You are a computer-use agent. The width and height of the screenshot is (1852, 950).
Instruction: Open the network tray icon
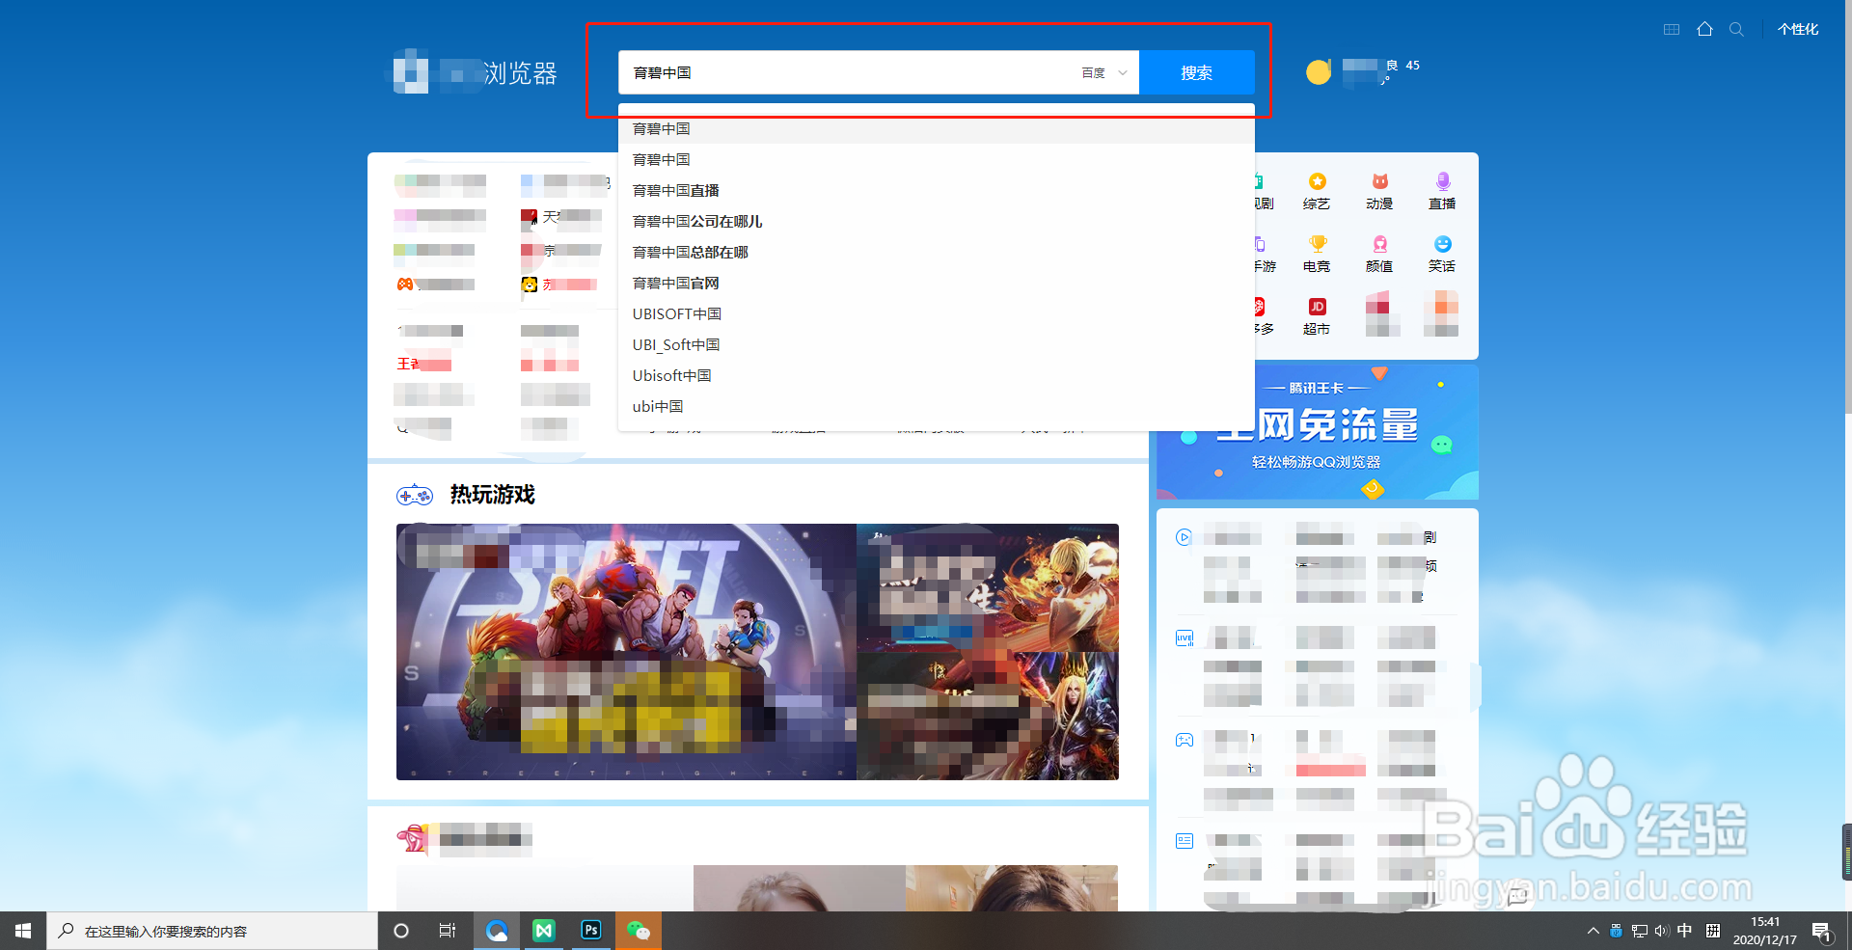pos(1639,931)
